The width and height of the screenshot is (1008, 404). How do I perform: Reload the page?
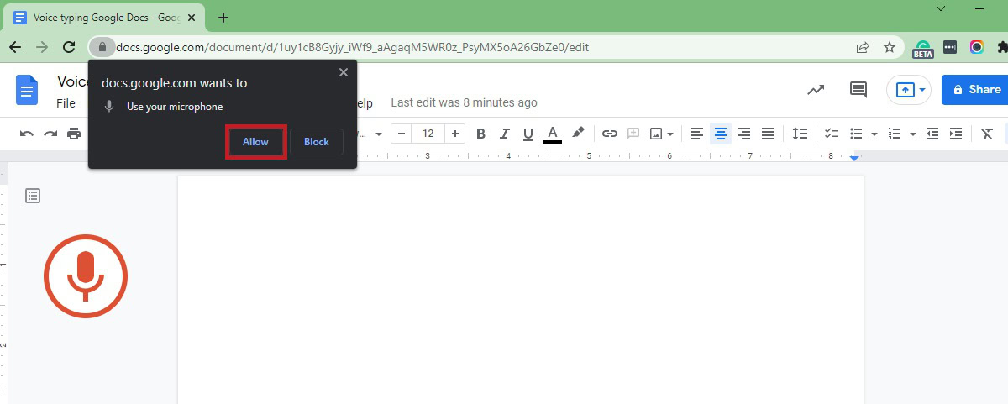(69, 47)
